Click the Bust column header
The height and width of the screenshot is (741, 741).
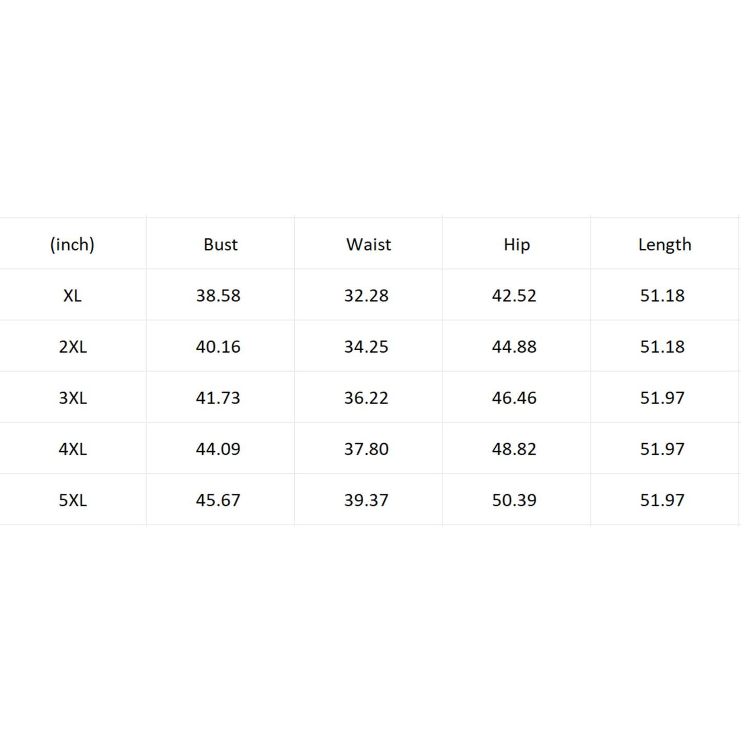point(221,244)
